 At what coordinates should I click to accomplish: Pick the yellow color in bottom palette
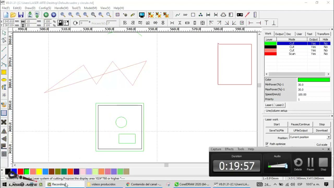click(39, 172)
